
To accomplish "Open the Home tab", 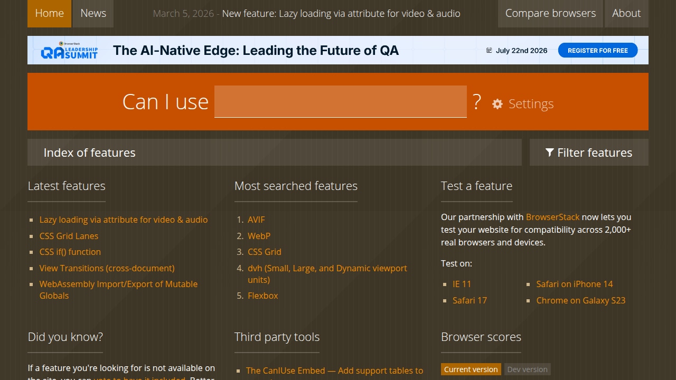I will point(49,13).
